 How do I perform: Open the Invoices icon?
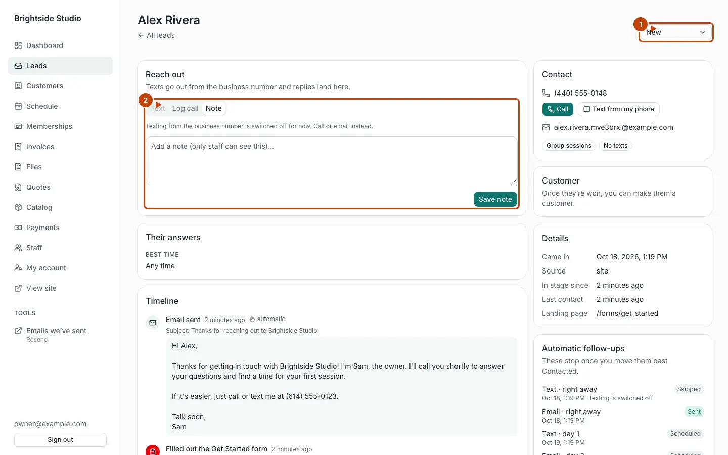18,147
